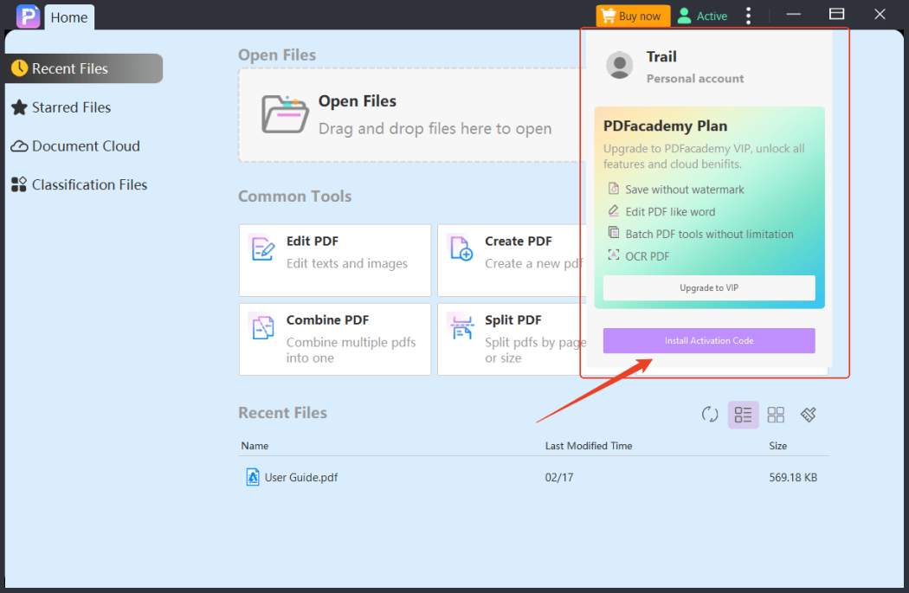The height and width of the screenshot is (593, 909).
Task: Click the Last Modified Time column header
Action: click(589, 446)
